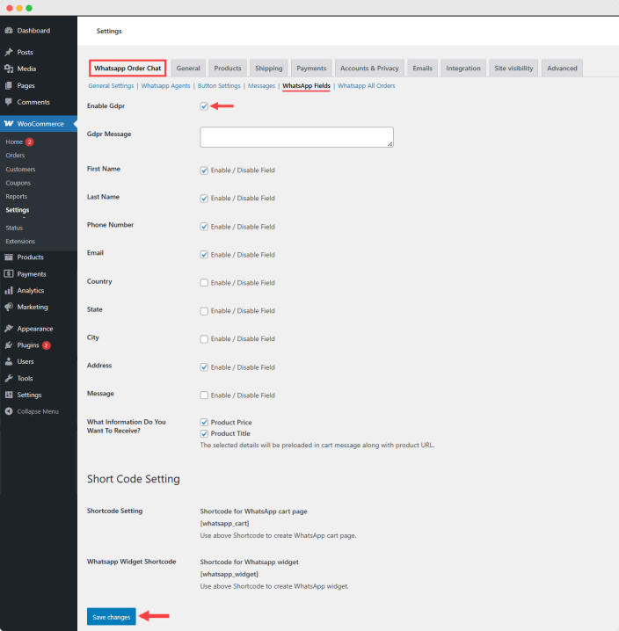Click the Plugins update count badge
Screen dimensions: 619x631
[x=47, y=345]
